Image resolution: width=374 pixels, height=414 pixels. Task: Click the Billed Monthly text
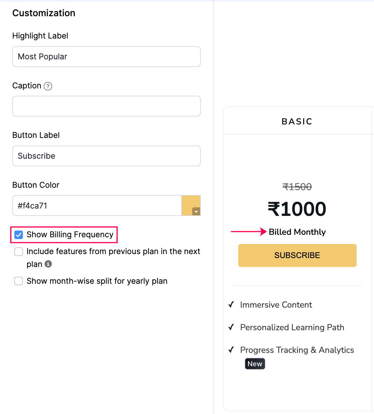[297, 232]
